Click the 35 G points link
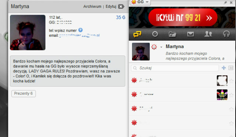The height and width of the screenshot is (137, 236). [121, 17]
